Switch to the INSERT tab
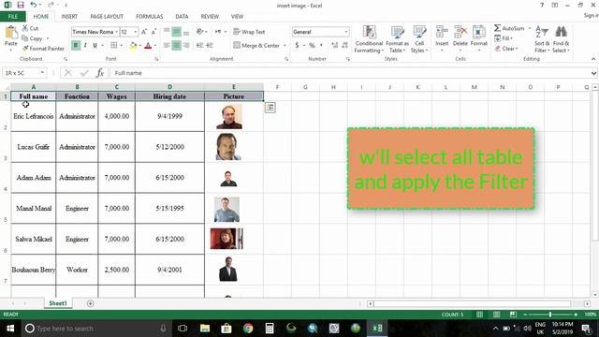The image size is (599, 337). click(x=69, y=17)
